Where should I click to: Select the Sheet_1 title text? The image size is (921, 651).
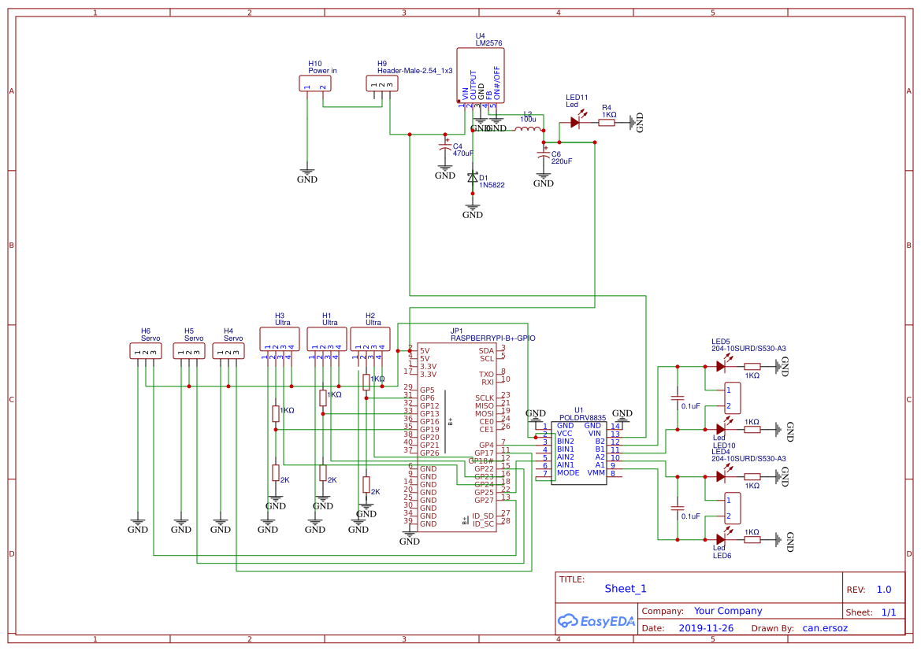point(624,588)
